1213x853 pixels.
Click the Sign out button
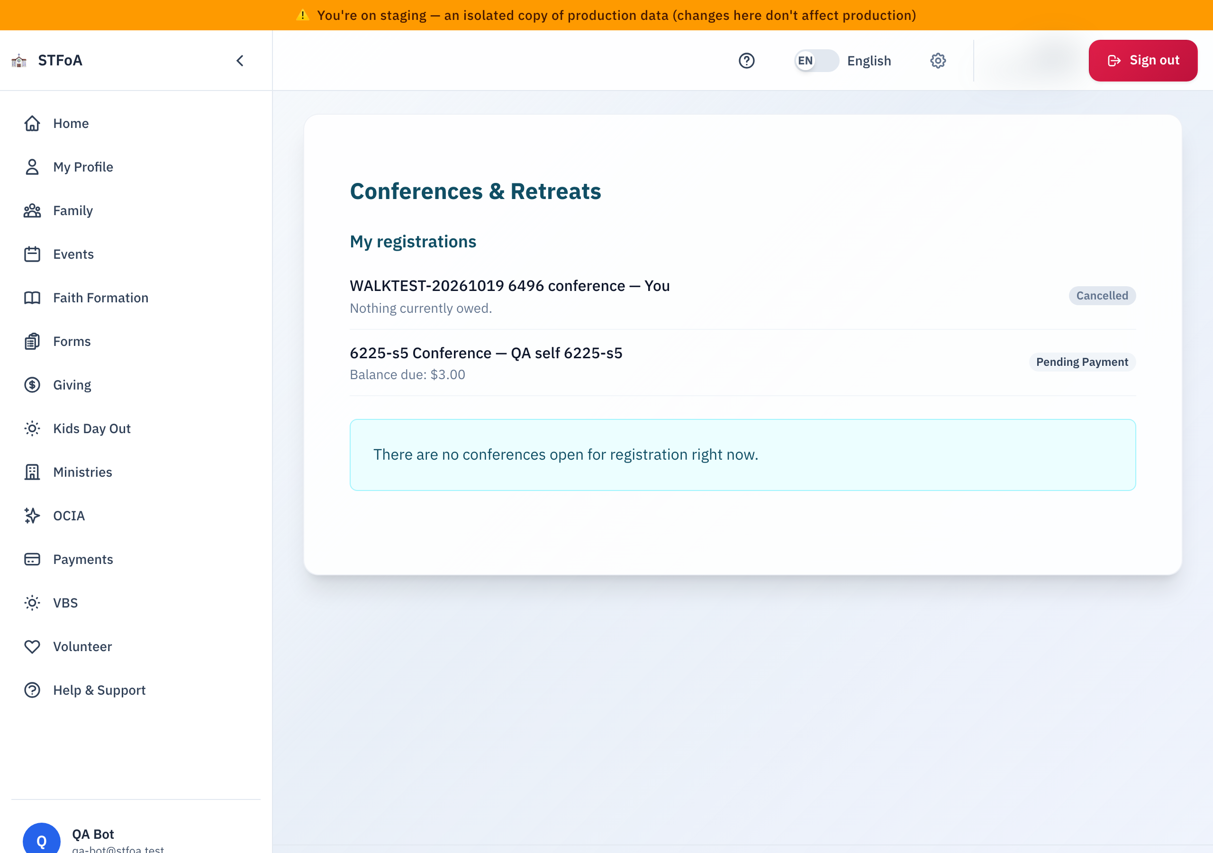click(1143, 61)
